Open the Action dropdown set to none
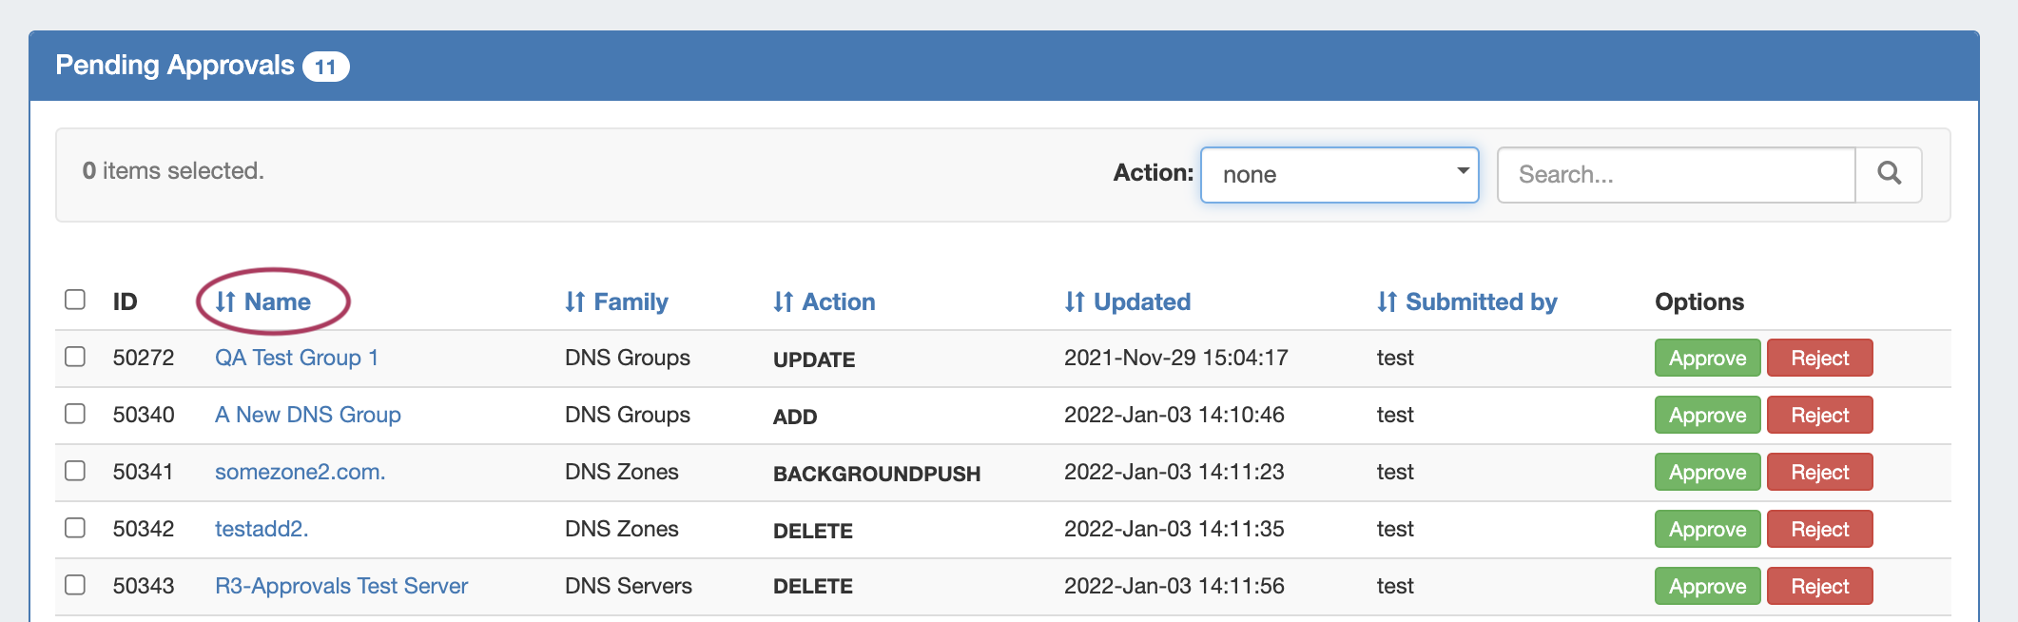Image resolution: width=2018 pixels, height=622 pixels. pos(1339,174)
